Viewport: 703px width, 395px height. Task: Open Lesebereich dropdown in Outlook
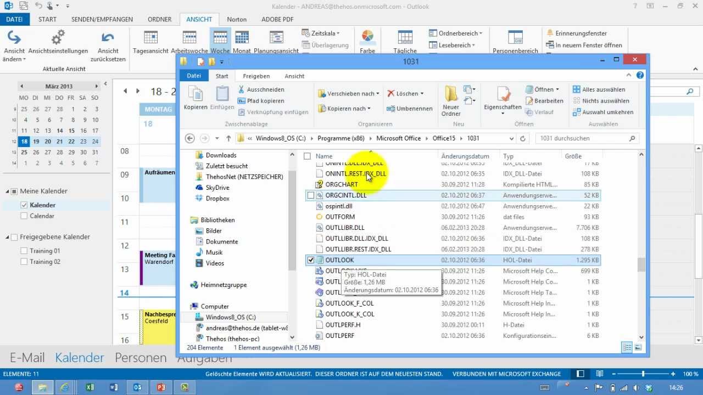(x=452, y=45)
